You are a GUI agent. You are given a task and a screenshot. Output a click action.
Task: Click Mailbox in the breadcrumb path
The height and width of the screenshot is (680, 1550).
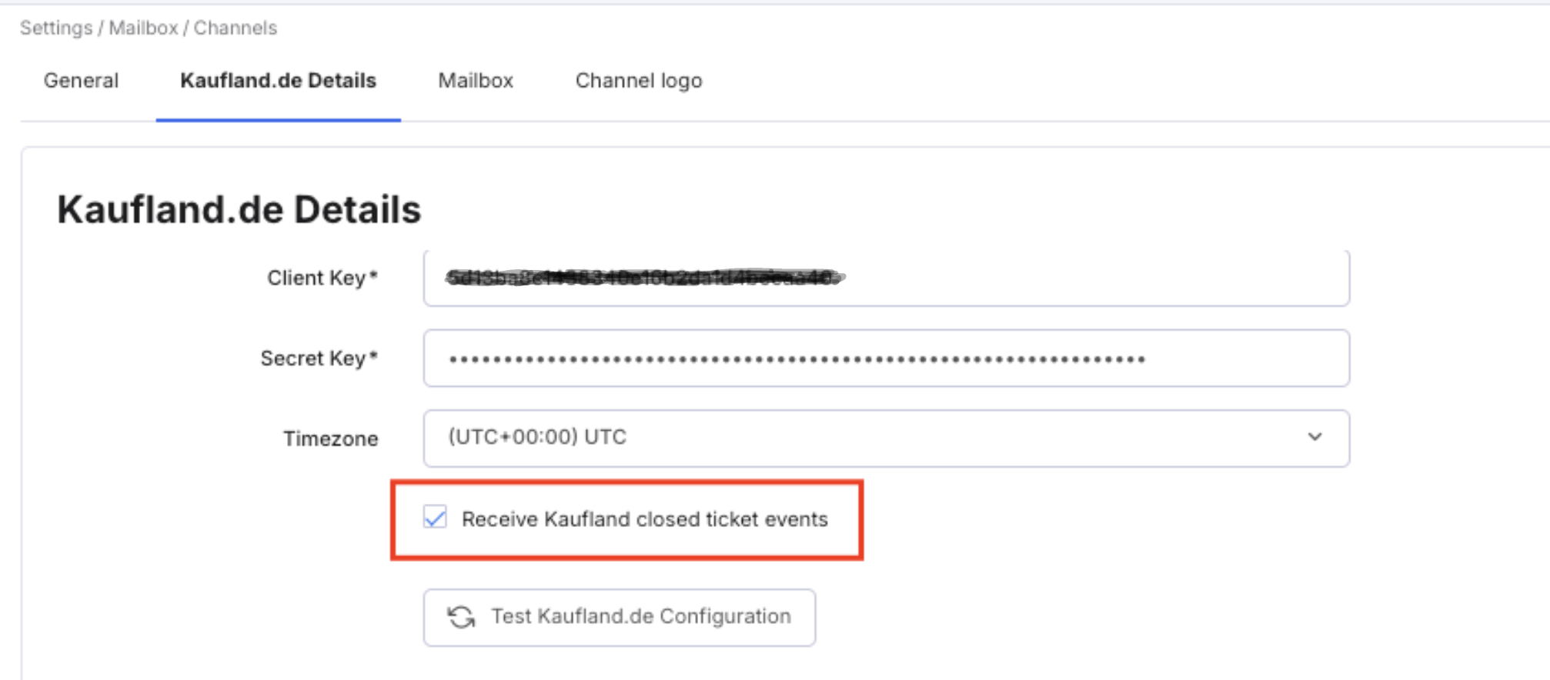(143, 28)
